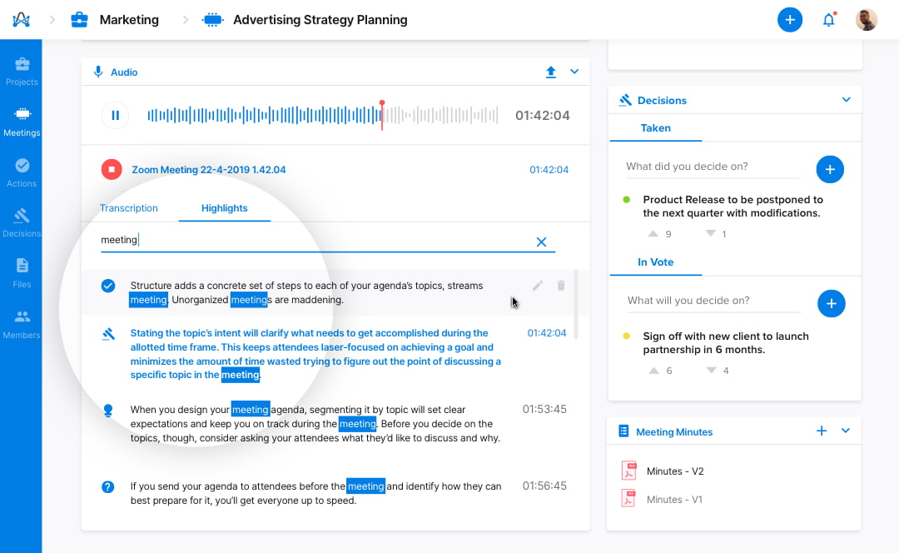Image resolution: width=899 pixels, height=553 pixels.
Task: Click the Meeting Minutes document icon
Action: pyautogui.click(x=623, y=431)
